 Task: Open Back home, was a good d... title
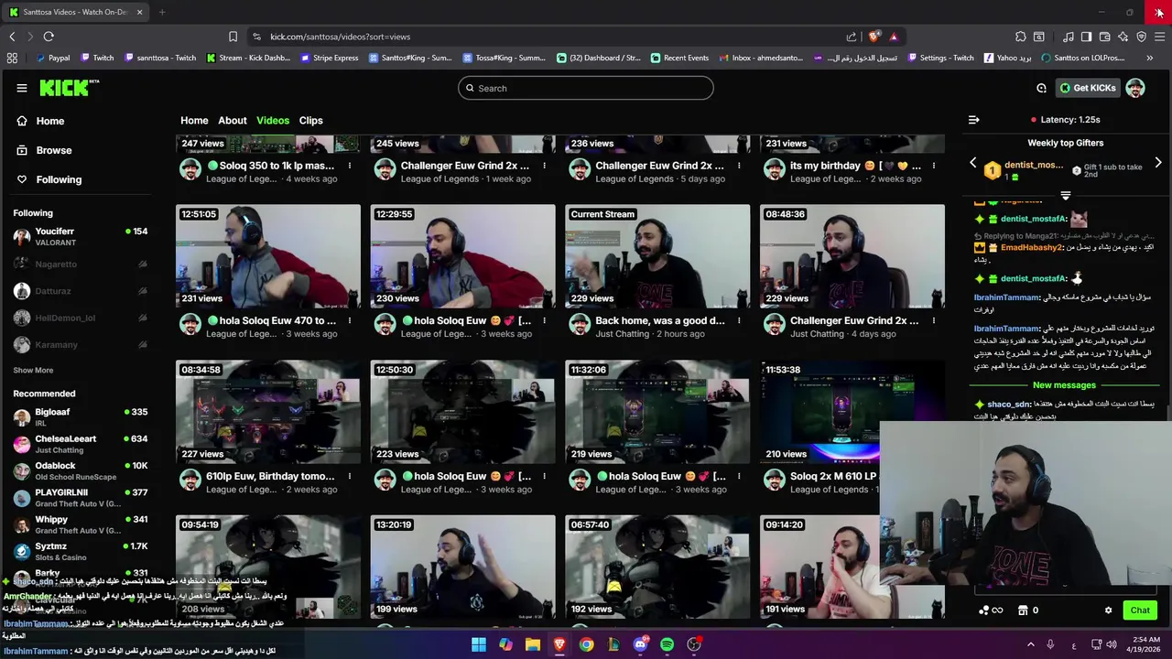(659, 320)
